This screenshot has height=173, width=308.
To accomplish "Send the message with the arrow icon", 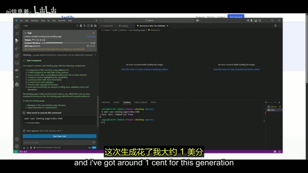I will [94, 142].
